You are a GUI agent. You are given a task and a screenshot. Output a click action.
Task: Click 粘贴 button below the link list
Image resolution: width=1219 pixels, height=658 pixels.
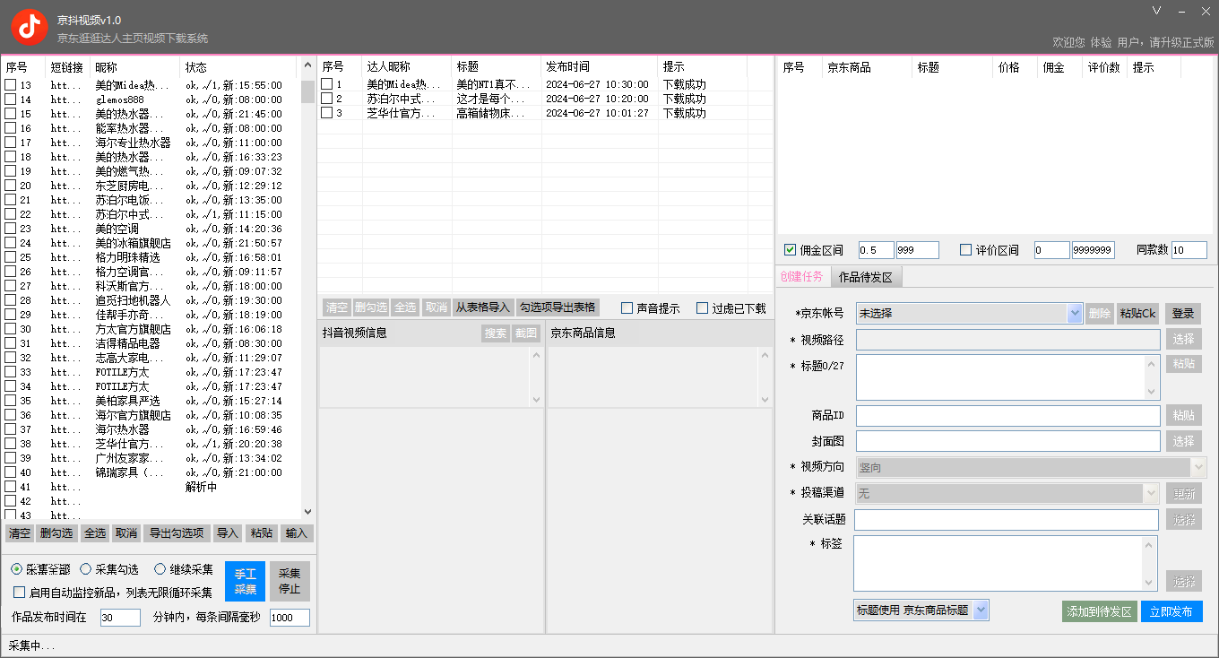262,533
